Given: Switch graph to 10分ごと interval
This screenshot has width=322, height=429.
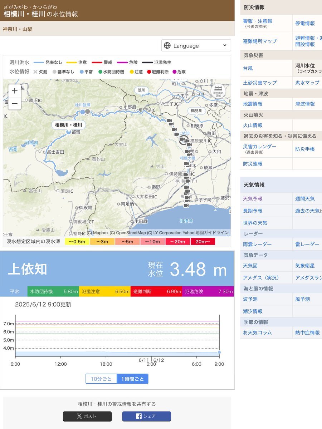Looking at the screenshot, I should coord(101,379).
